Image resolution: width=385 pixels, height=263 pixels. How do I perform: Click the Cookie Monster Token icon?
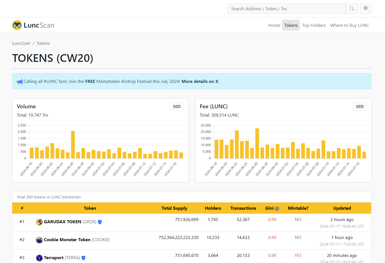pyautogui.click(x=39, y=240)
